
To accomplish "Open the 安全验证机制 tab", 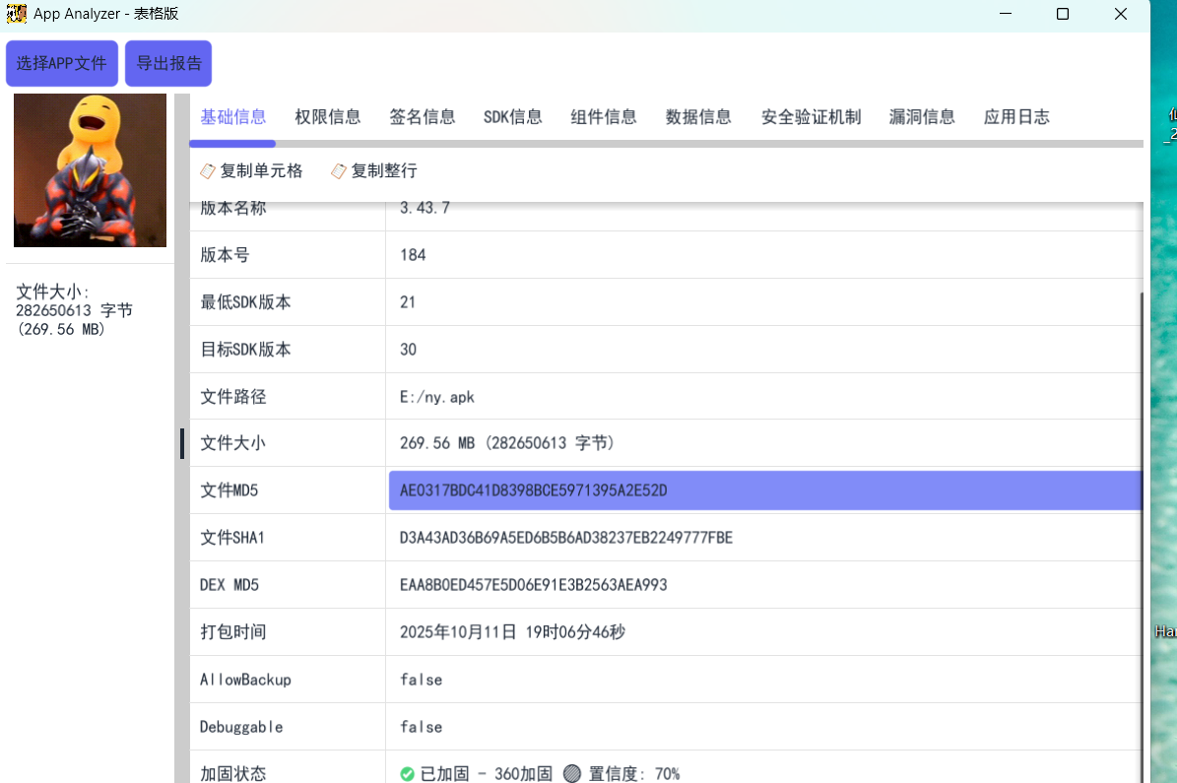I will [811, 117].
